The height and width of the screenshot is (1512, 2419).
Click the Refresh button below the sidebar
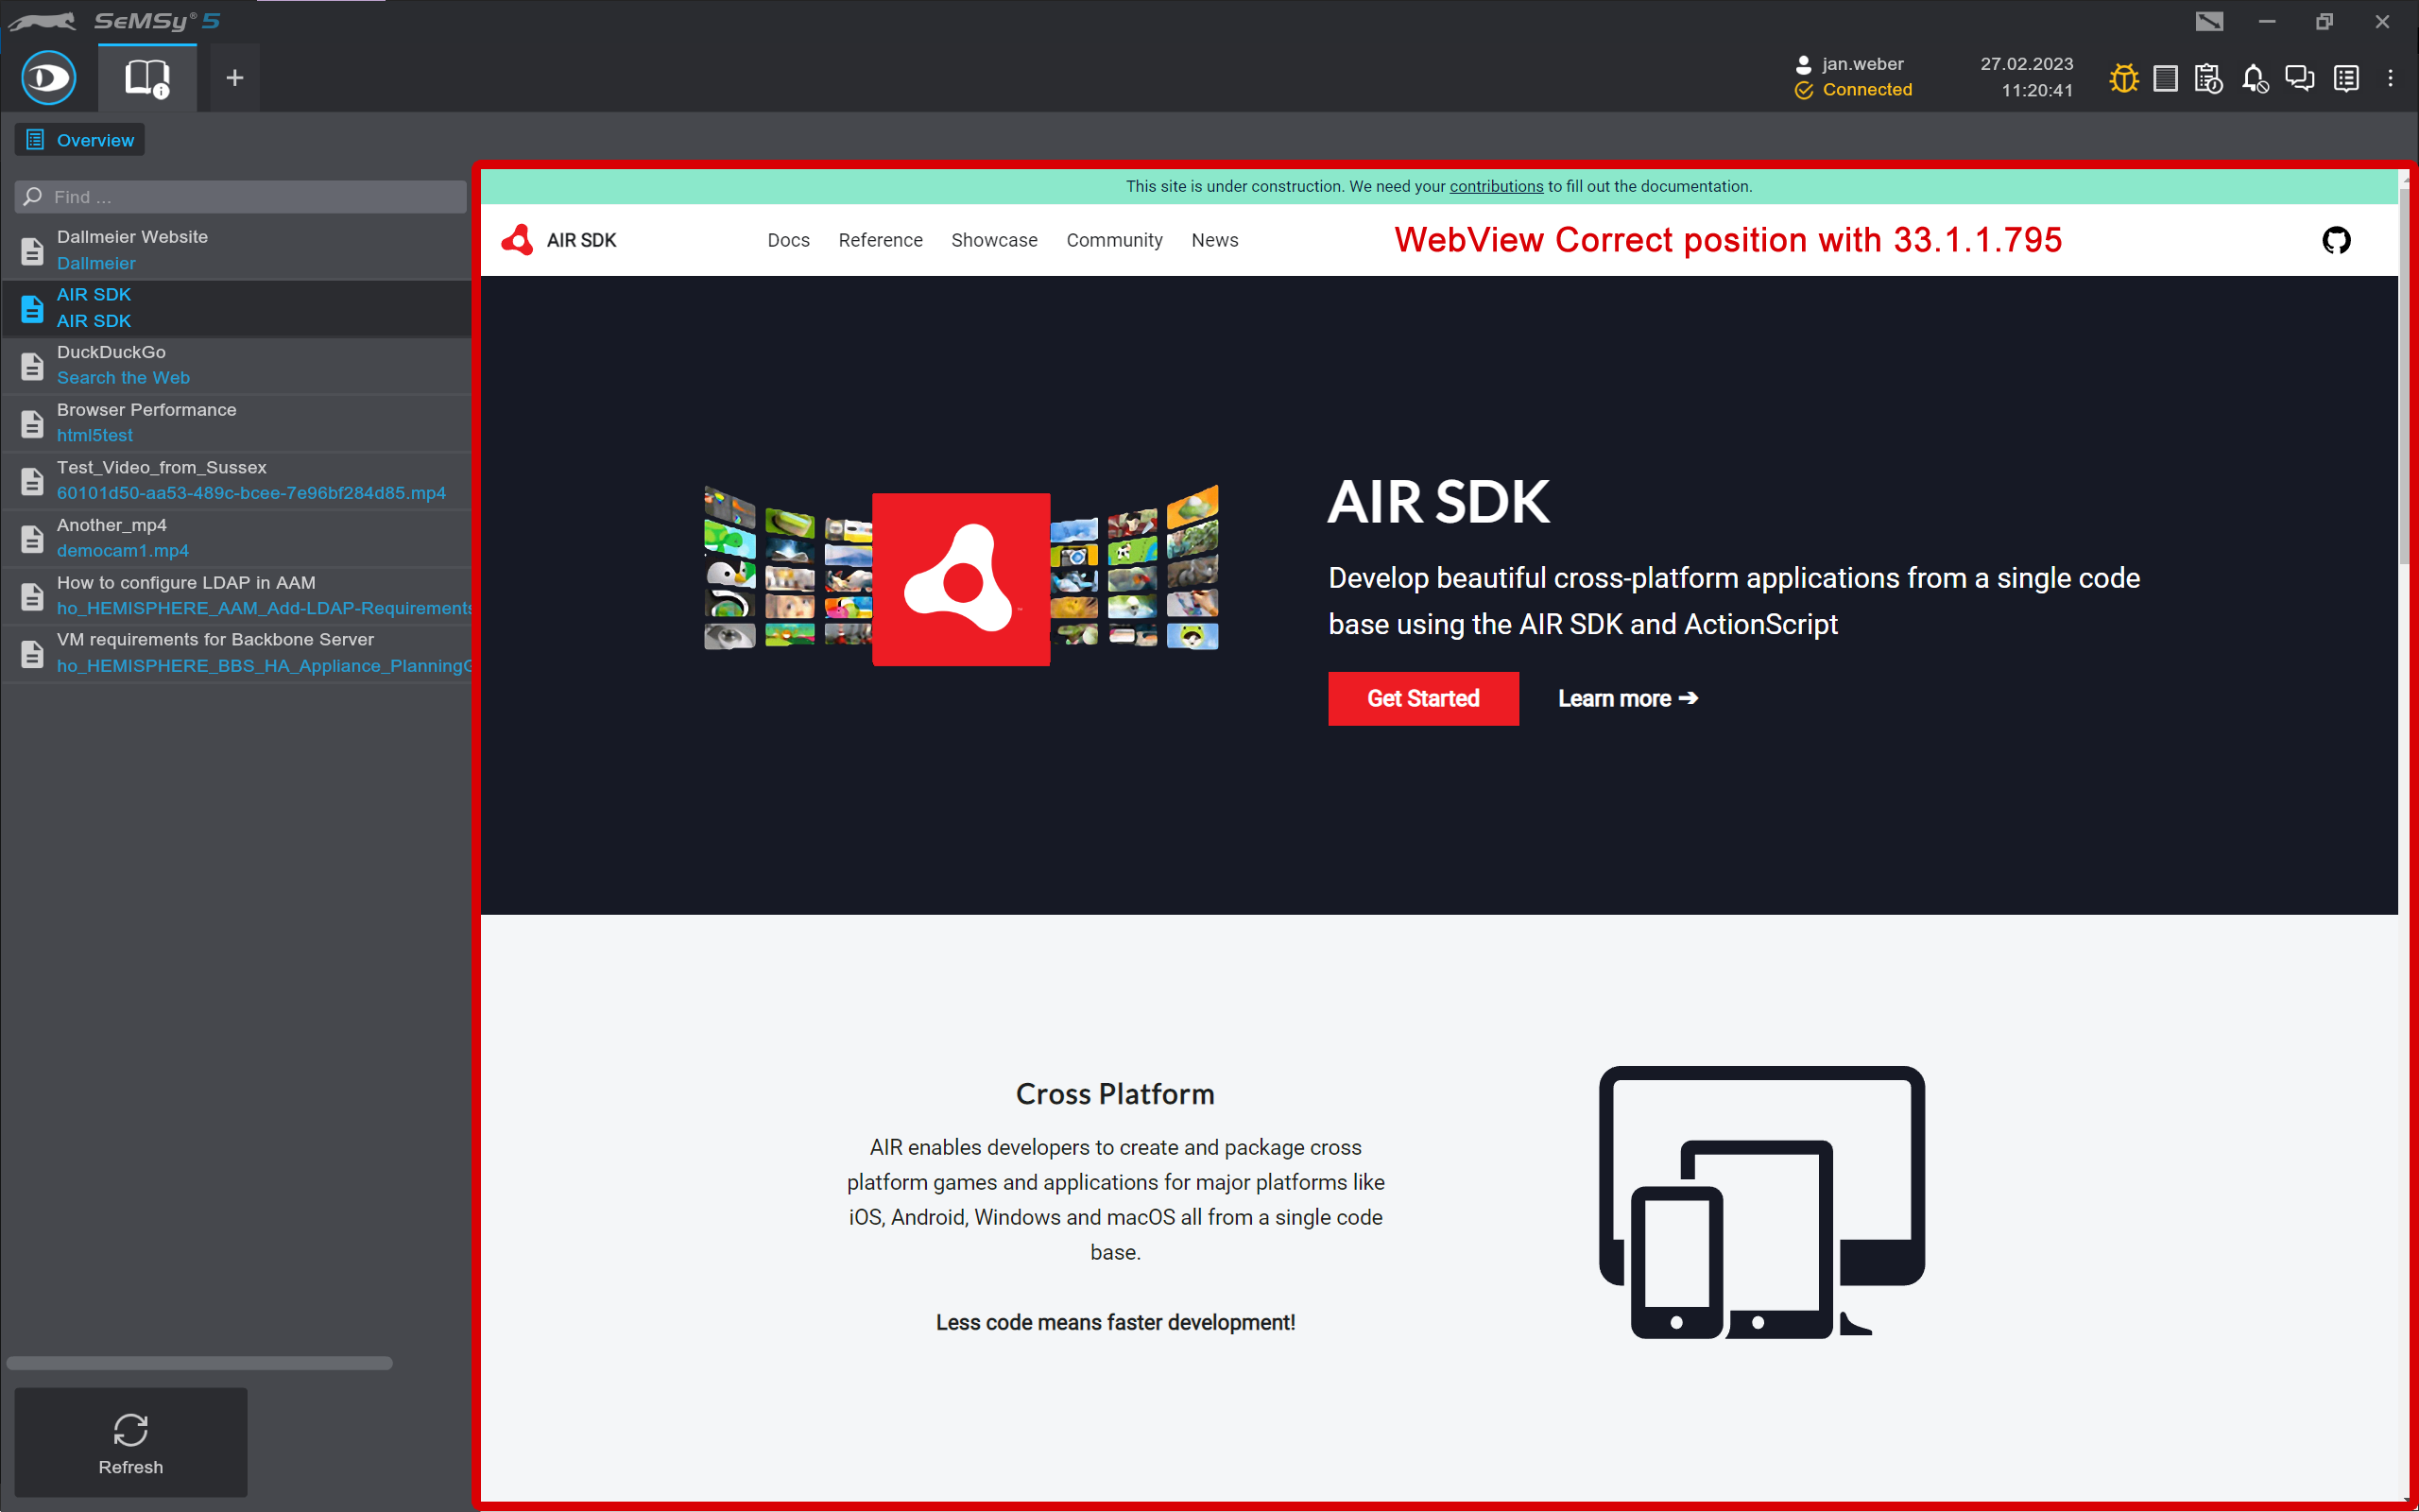130,1443
